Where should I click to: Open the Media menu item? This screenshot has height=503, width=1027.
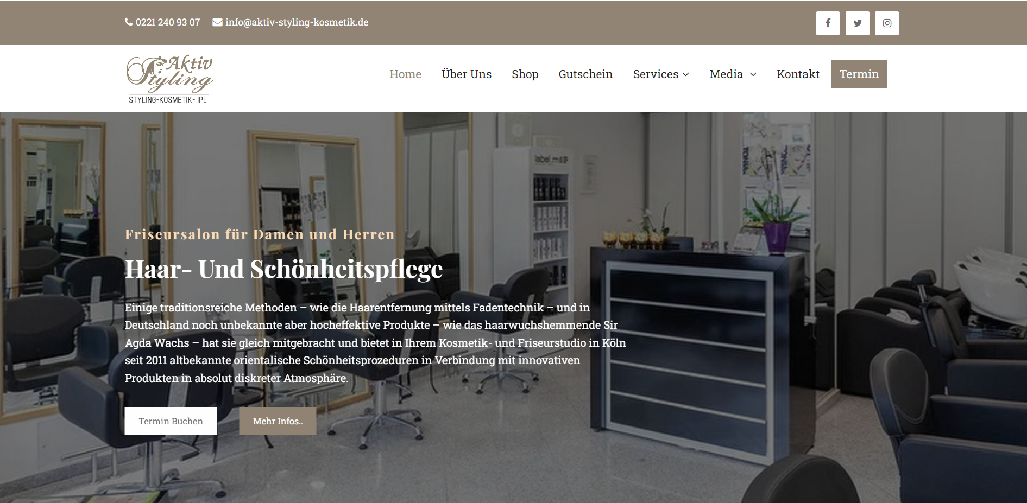[x=726, y=74]
